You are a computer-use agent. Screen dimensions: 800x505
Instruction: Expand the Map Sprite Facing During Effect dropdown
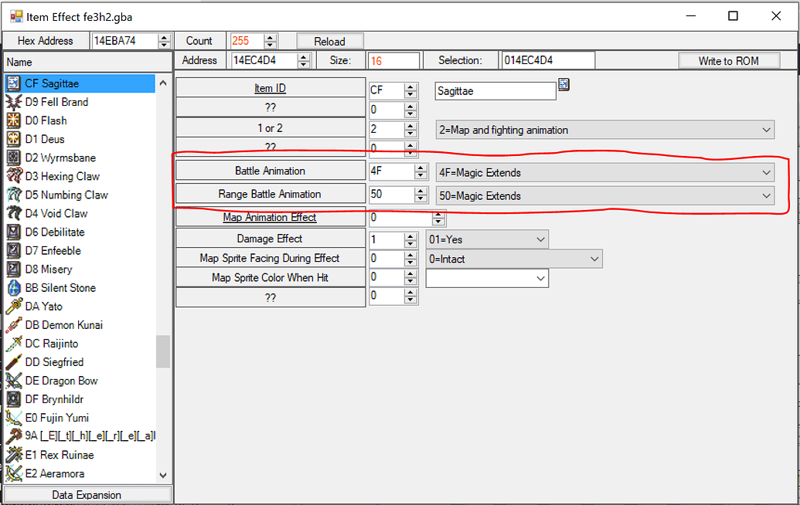pos(594,259)
